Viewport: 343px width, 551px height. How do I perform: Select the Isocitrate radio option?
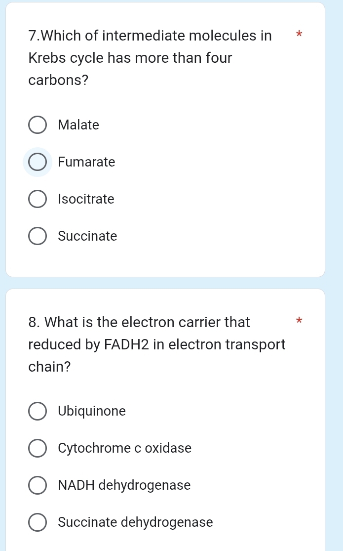(38, 199)
